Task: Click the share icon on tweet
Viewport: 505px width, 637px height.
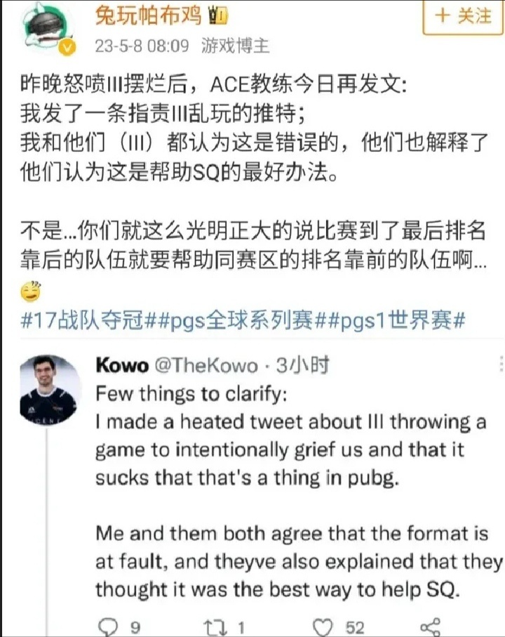Action: tap(431, 627)
